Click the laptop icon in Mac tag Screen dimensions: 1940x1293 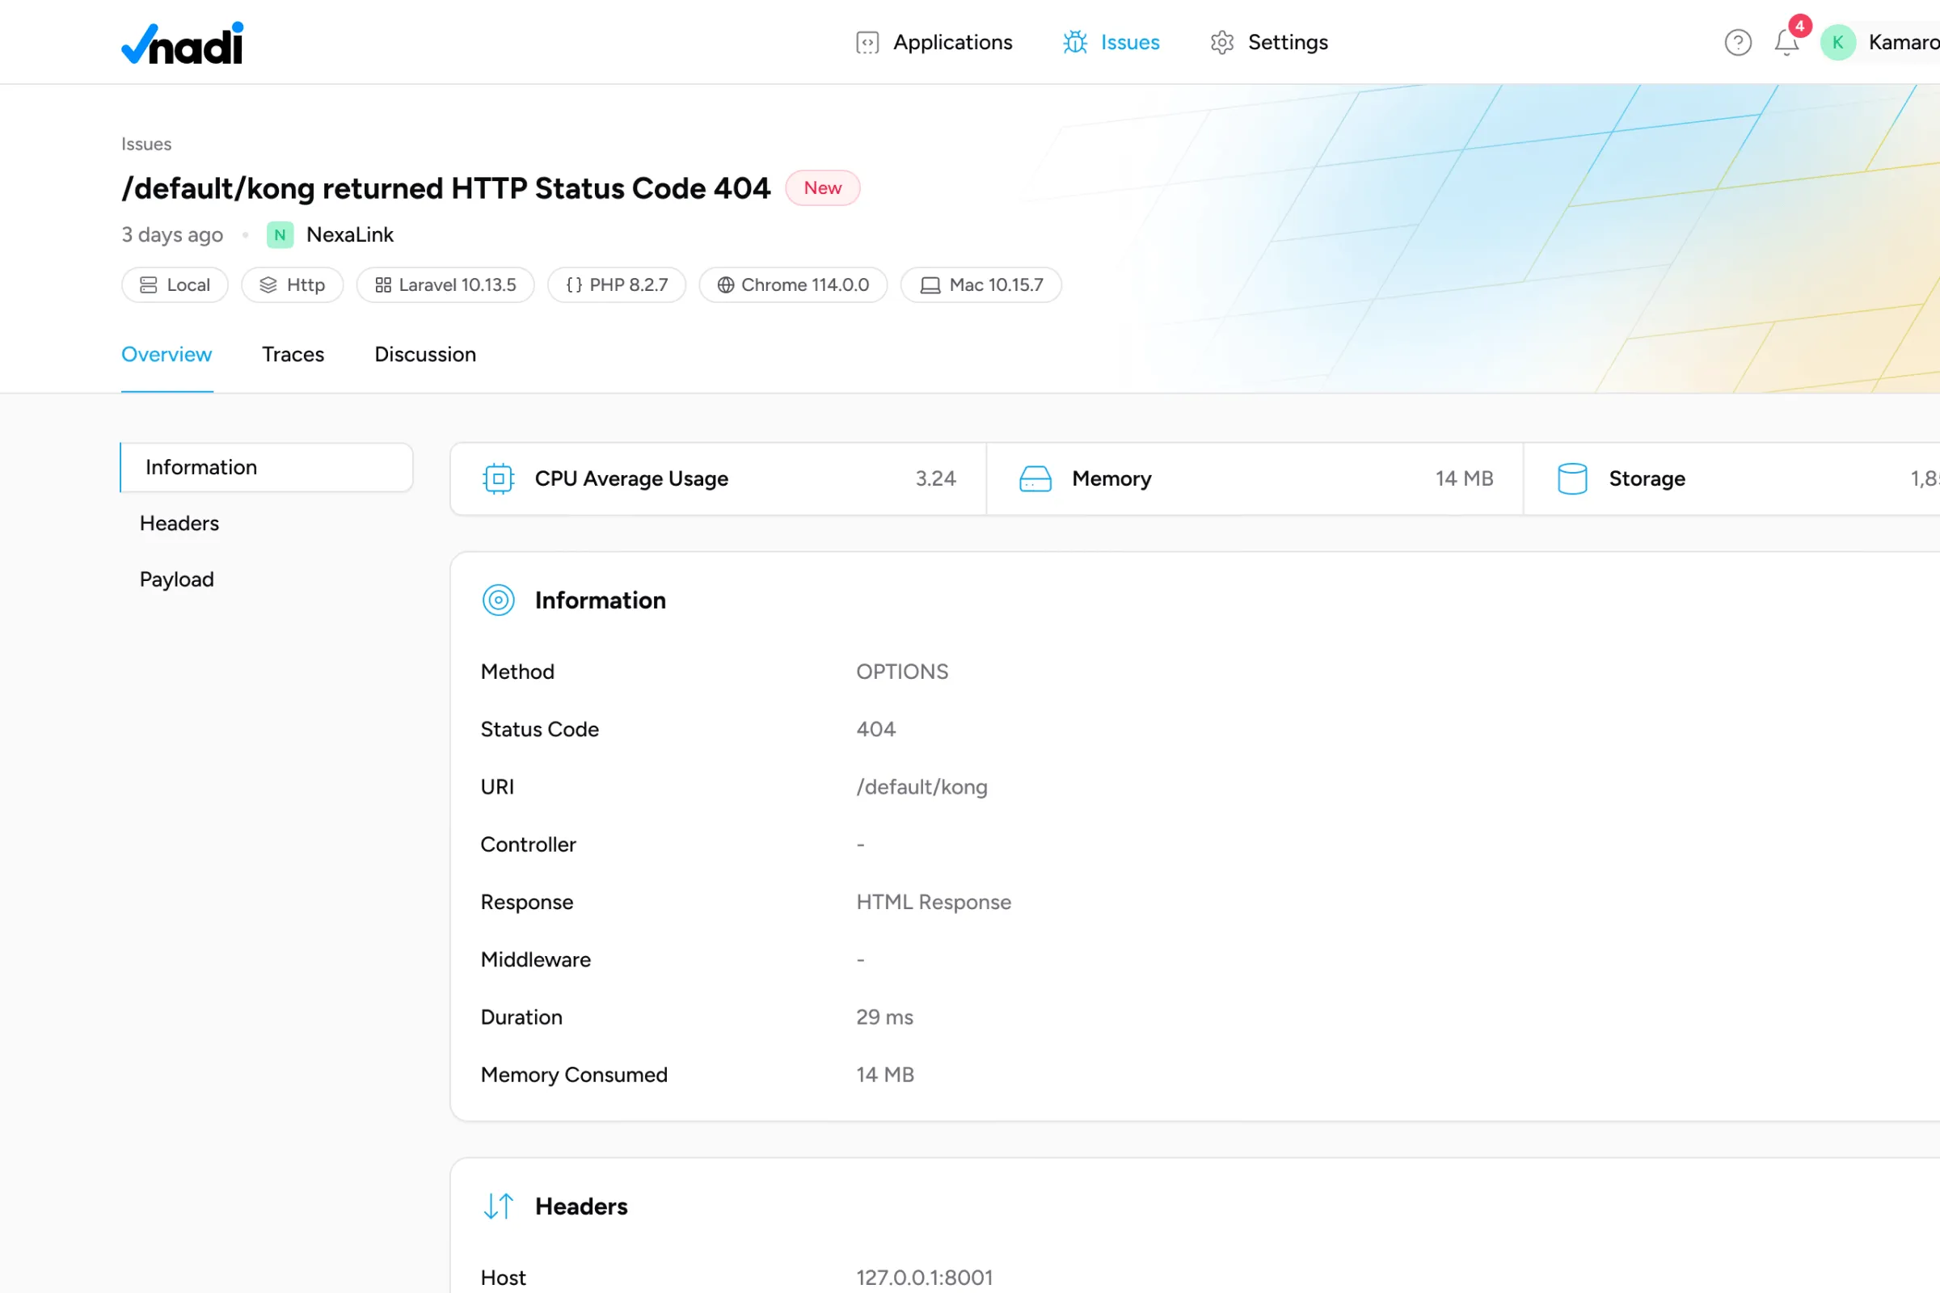click(930, 285)
